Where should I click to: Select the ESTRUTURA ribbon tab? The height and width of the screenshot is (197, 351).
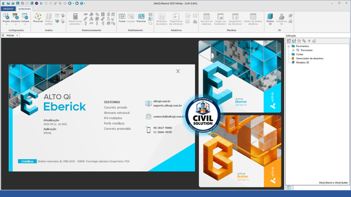click(25, 9)
